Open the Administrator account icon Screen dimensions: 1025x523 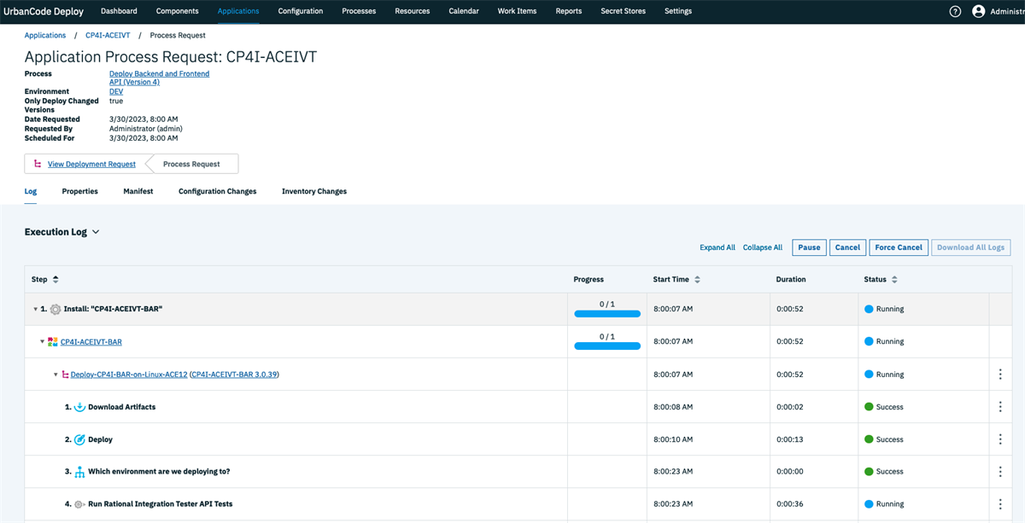click(x=979, y=11)
